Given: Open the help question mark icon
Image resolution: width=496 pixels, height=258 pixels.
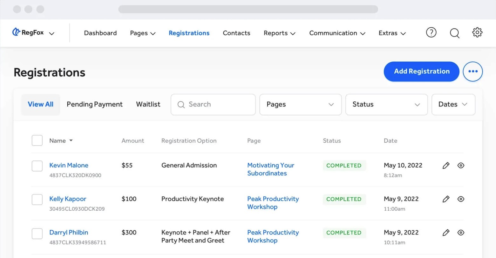Looking at the screenshot, I should coord(431,32).
